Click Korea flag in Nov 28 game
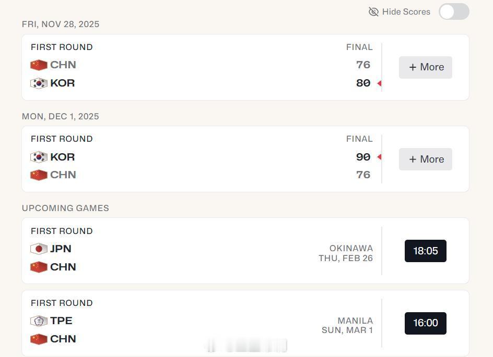This screenshot has width=493, height=357. 39,83
